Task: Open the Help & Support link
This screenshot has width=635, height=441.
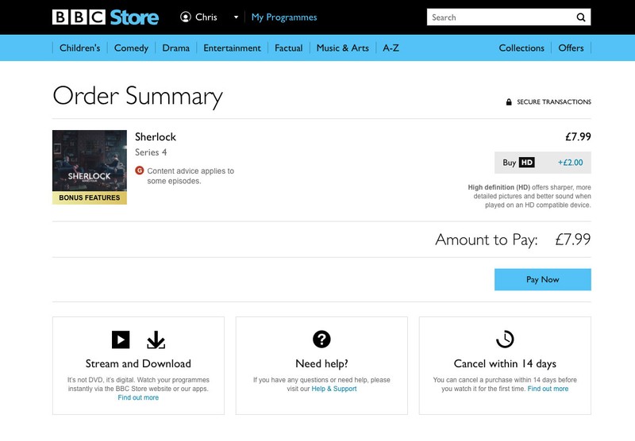Action: [333, 389]
